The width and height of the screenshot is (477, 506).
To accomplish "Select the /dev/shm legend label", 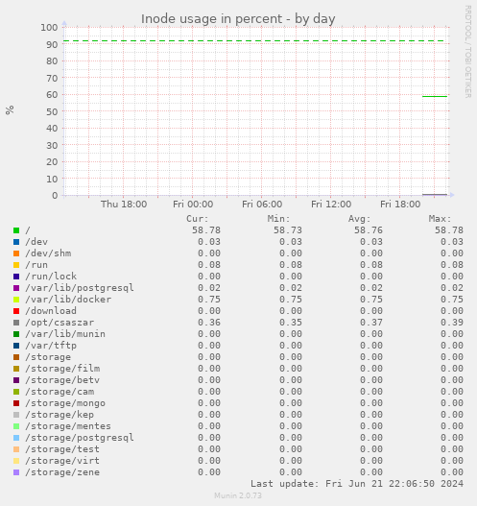I will click(48, 253).
